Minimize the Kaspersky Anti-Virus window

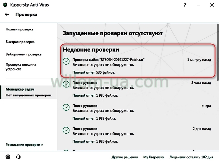coord(198,5)
